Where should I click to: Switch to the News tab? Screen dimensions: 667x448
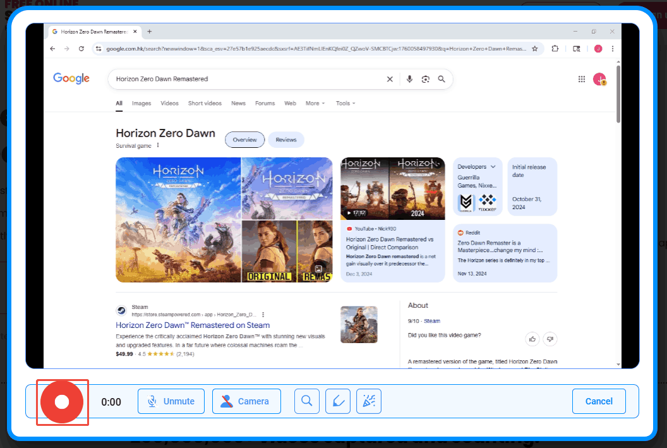click(x=238, y=104)
